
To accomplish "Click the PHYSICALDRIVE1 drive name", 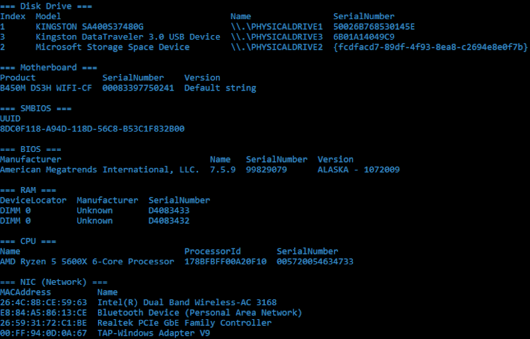I will tap(277, 26).
